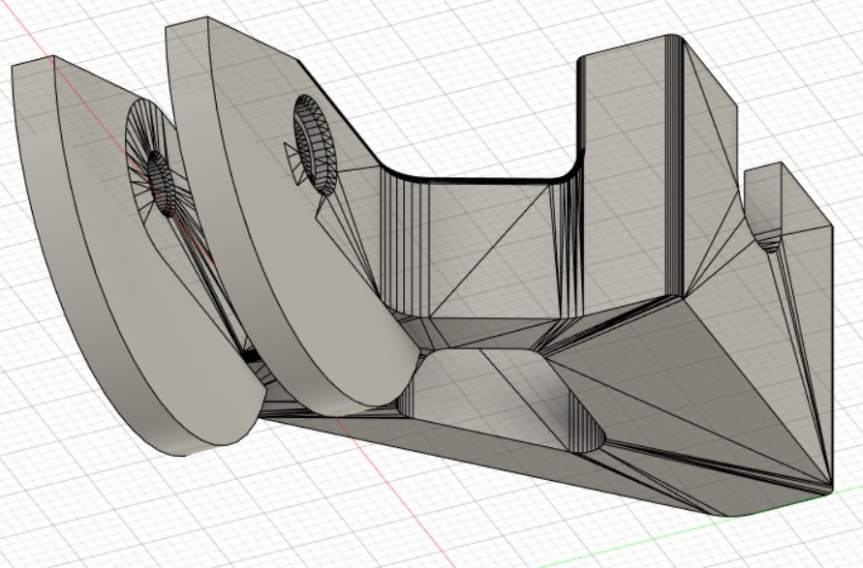Click the thick top edge of the U-shaped recess

(x=475, y=179)
